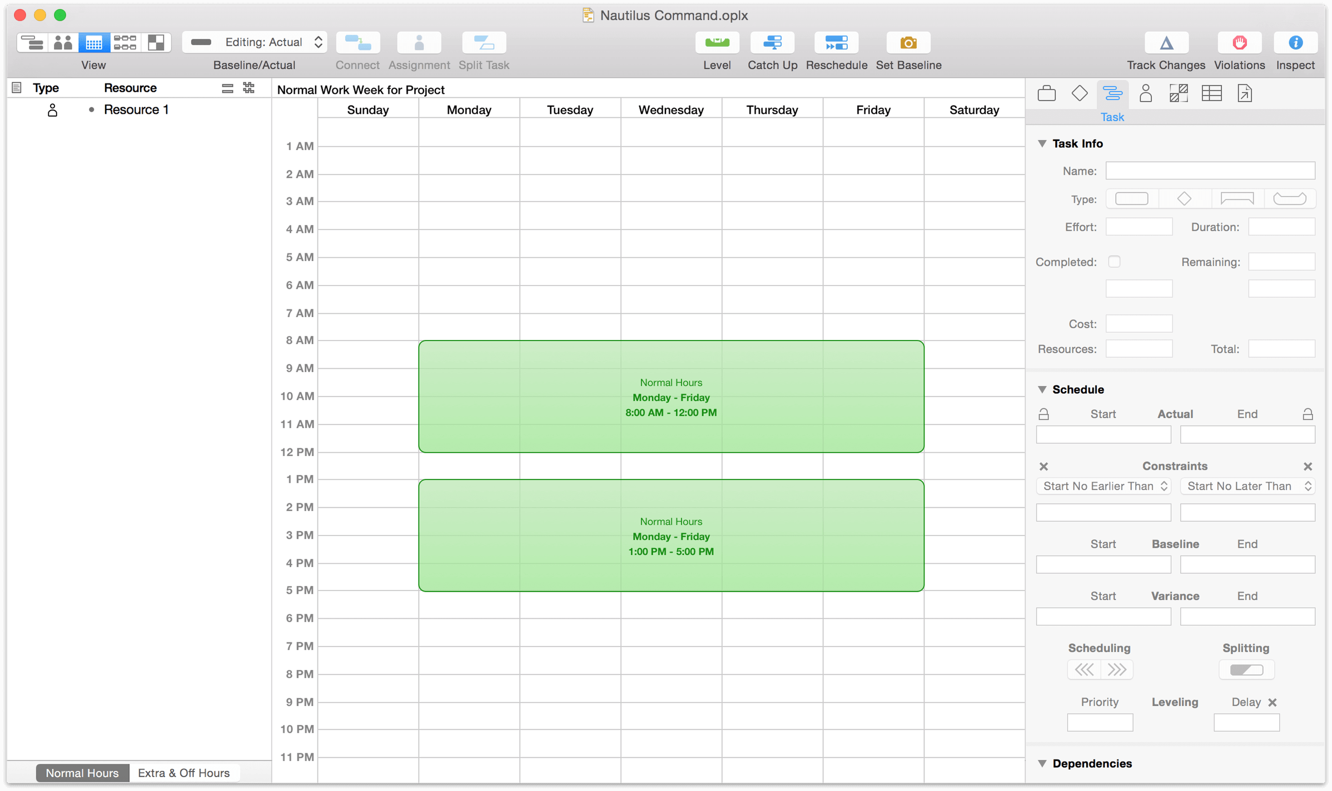This screenshot has height=791, width=1332.
Task: Switch to Task (Gantt) view icon
Action: coord(32,43)
